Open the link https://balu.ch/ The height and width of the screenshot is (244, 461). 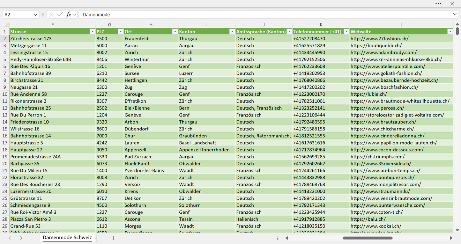coord(368,219)
